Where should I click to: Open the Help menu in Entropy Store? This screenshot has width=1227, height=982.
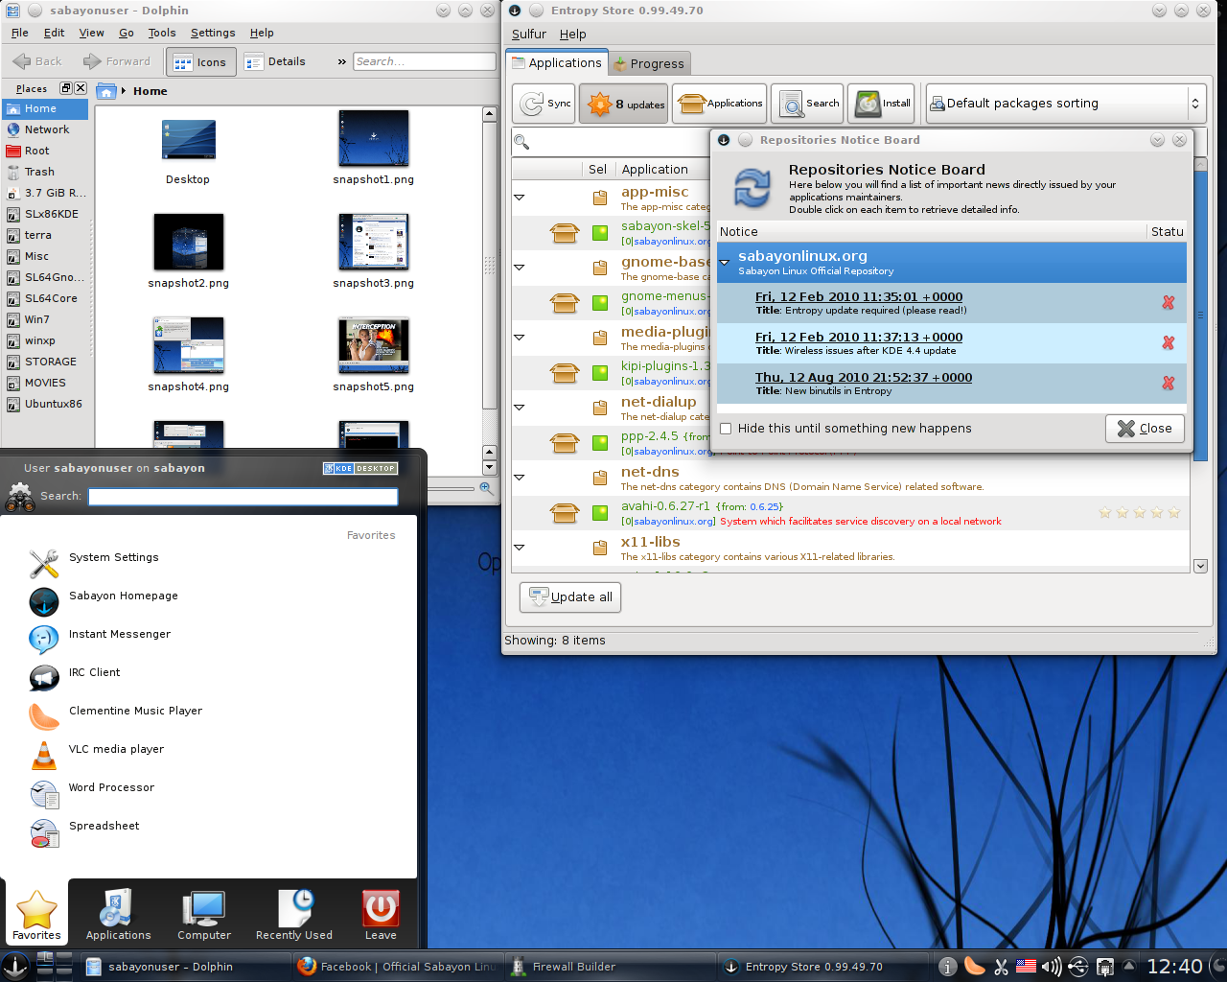click(572, 34)
